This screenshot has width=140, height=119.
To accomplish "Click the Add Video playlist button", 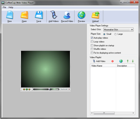I will (99, 61).
